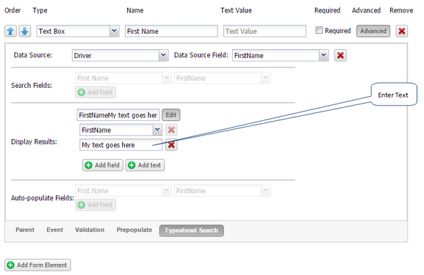Click Edit next to display results preview

coord(171,115)
